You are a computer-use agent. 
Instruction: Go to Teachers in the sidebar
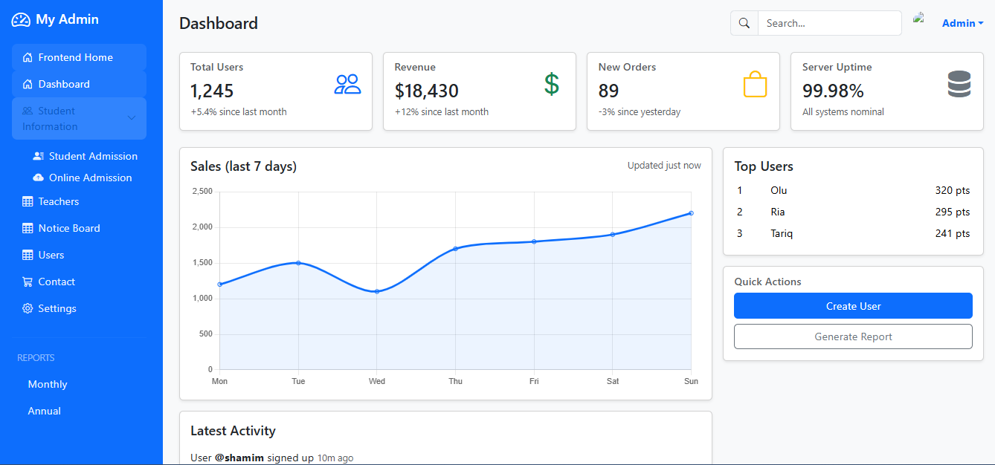(x=58, y=201)
